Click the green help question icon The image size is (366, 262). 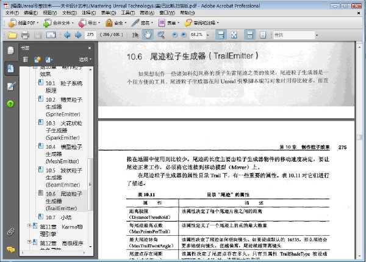(10, 104)
